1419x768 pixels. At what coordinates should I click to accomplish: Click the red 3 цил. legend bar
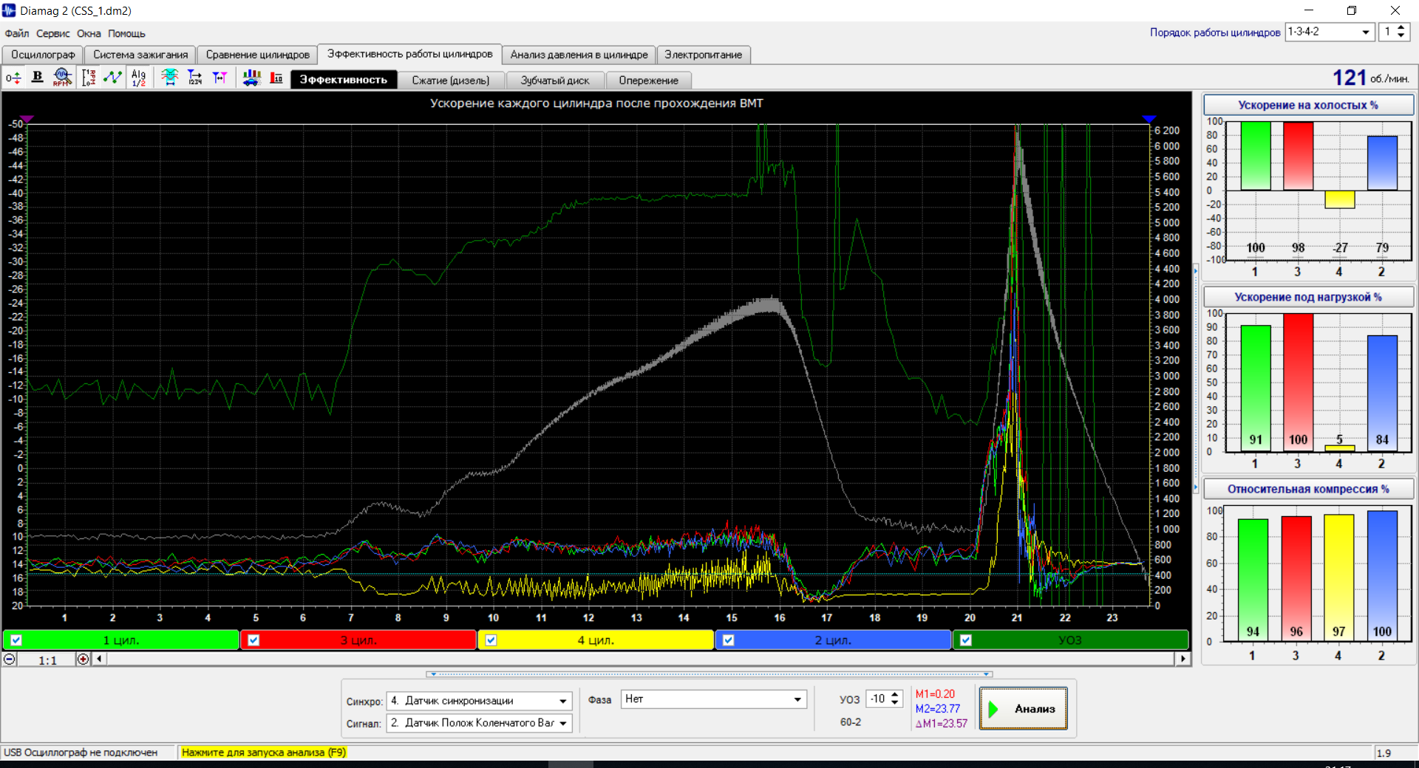(x=358, y=640)
